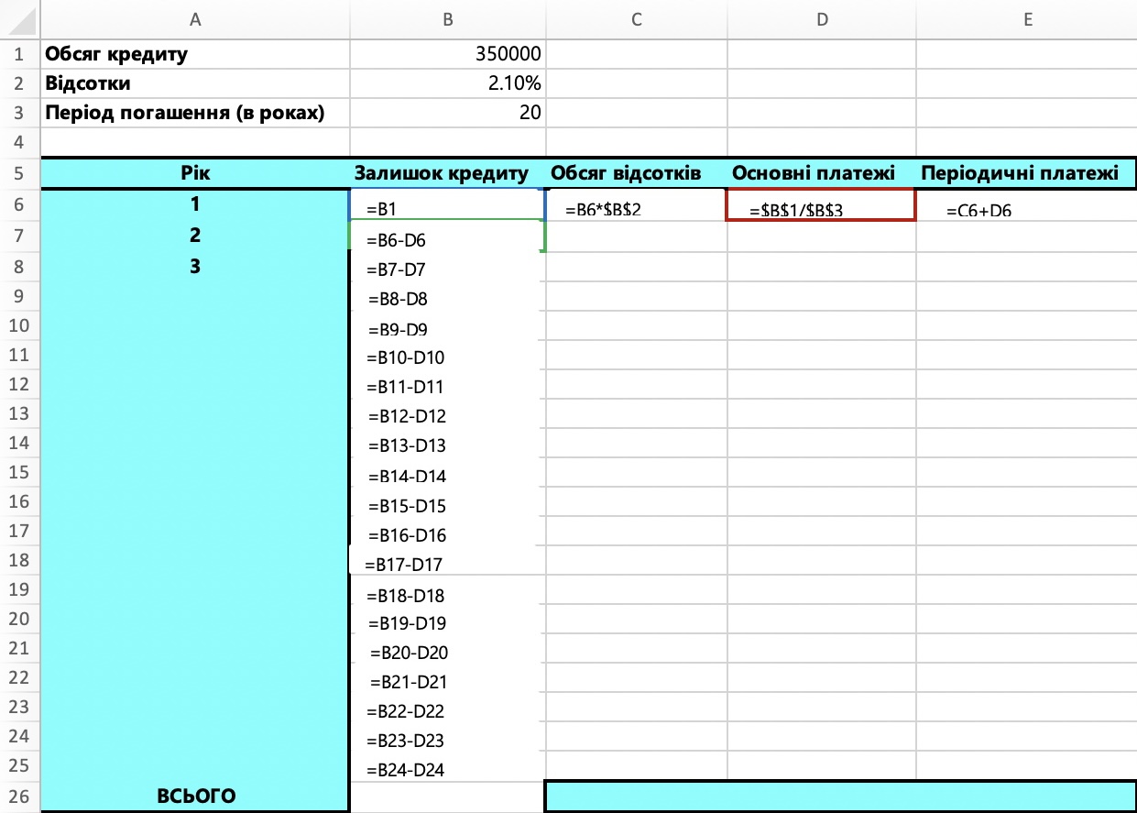Click the cell containing =B19-D19
The image size is (1137, 813).
[x=448, y=621]
